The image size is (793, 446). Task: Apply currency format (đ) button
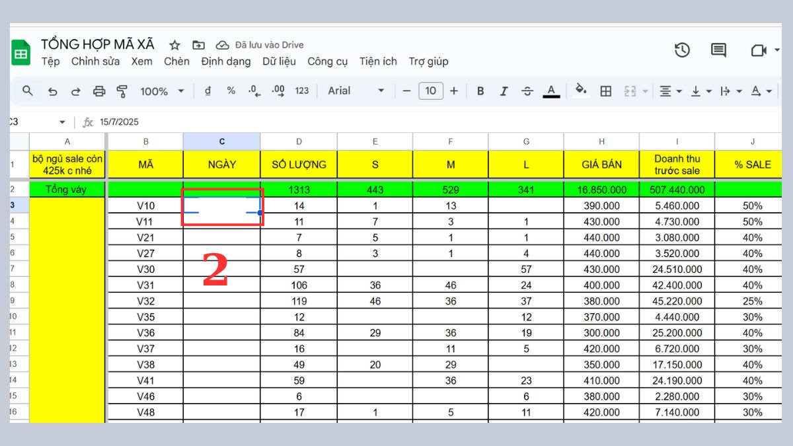(x=208, y=91)
